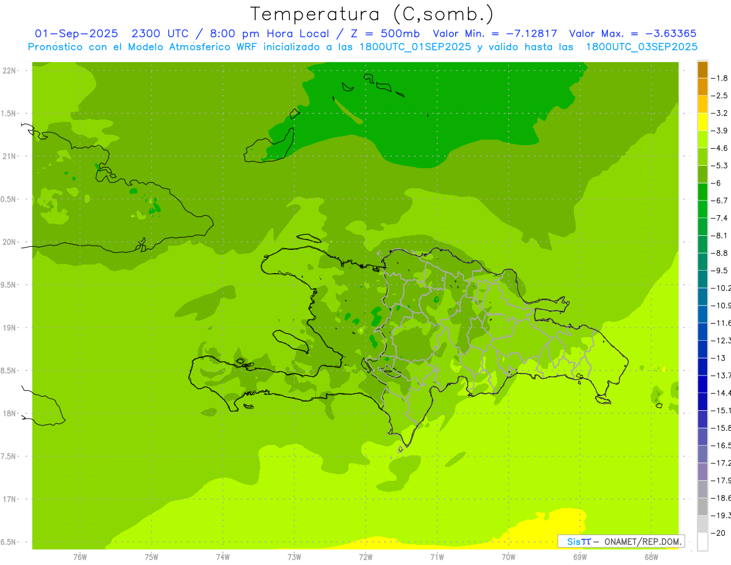Viewport: 731px width, 565px height.
Task: Click the '-6' colorbar value
Action: click(x=716, y=183)
